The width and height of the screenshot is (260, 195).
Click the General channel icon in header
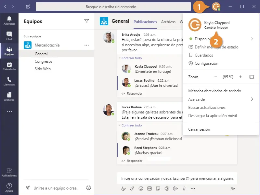104,21
